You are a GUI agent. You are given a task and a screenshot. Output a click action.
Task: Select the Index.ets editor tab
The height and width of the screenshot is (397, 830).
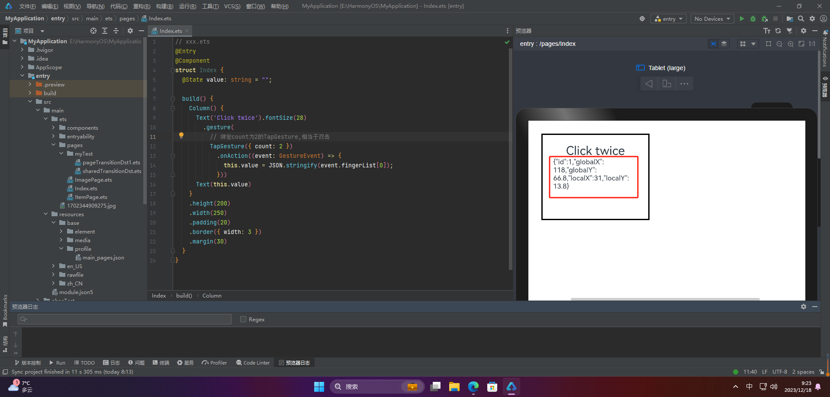[171, 31]
